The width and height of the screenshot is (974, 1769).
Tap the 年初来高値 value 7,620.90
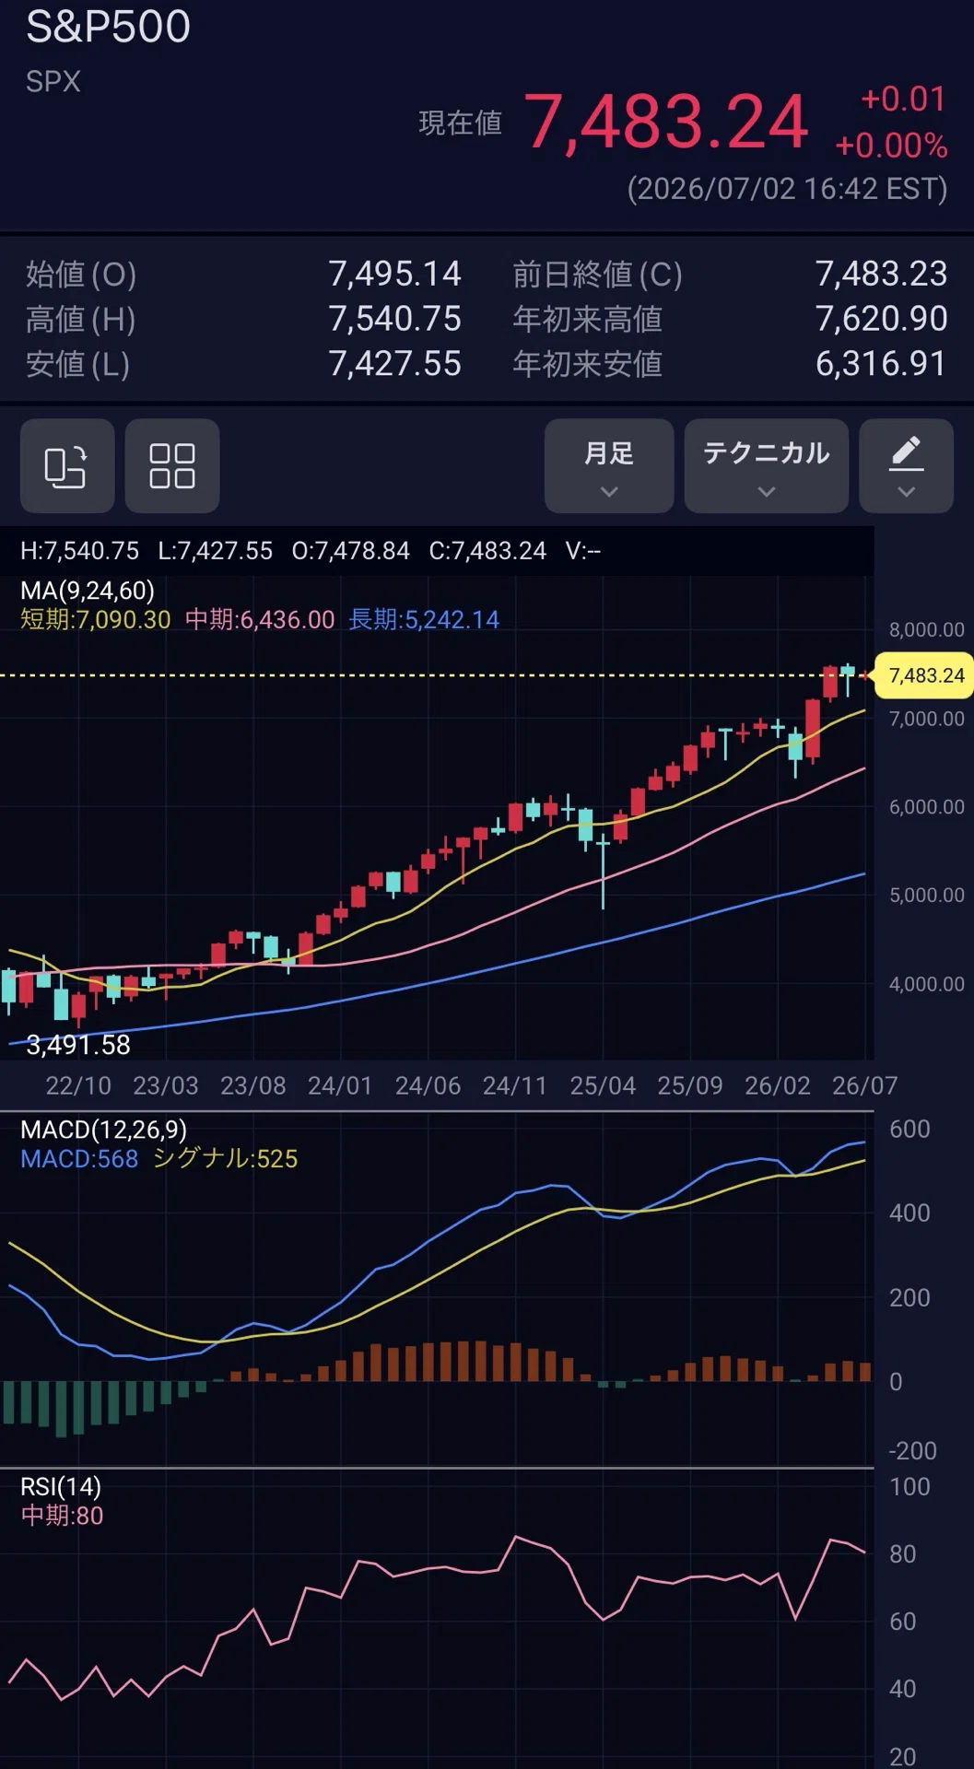click(x=881, y=319)
